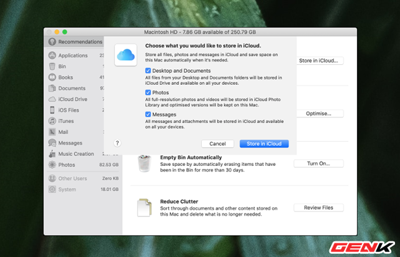Confirm with blue Store in iCloud button
Image resolution: width=400 pixels, height=257 pixels.
coord(264,143)
